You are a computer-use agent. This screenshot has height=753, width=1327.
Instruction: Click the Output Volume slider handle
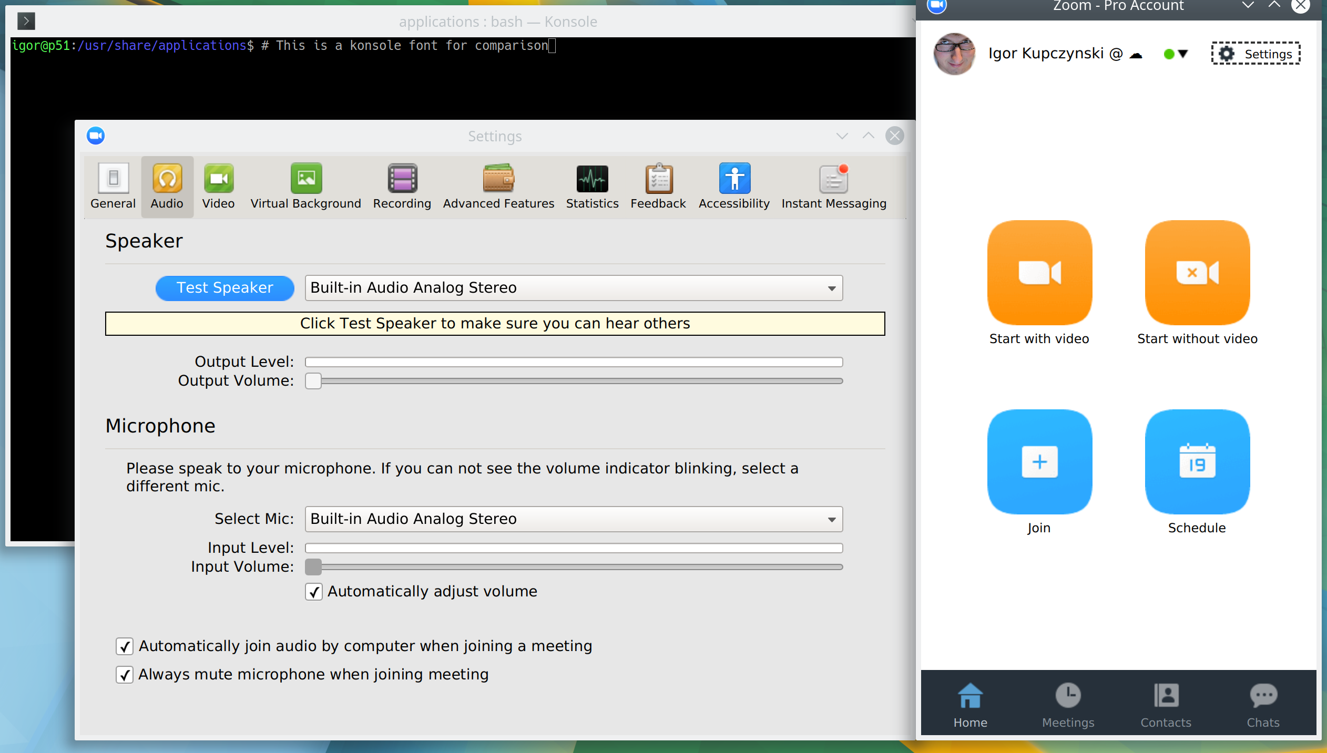click(313, 381)
